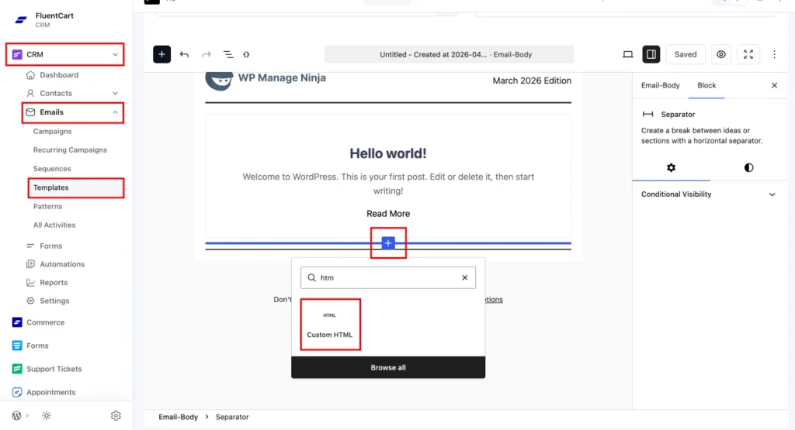Collapse the Emails submenu

[x=72, y=112]
